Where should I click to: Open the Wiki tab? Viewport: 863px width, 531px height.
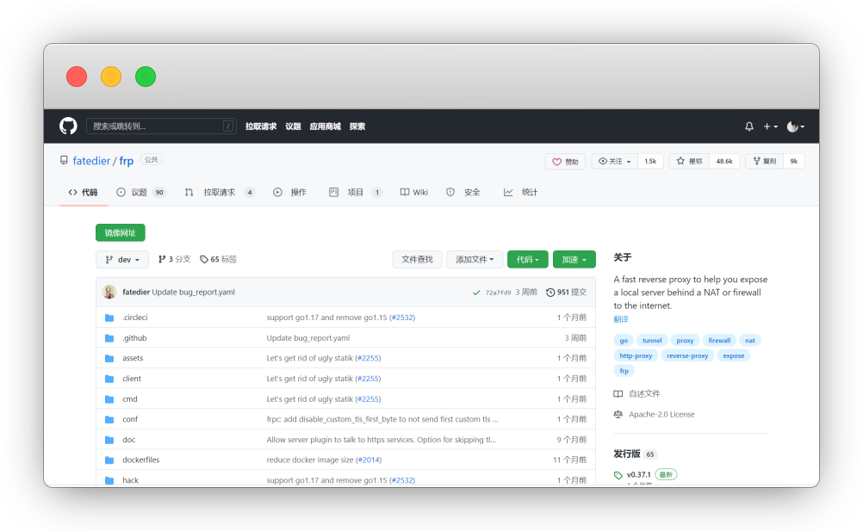(413, 192)
